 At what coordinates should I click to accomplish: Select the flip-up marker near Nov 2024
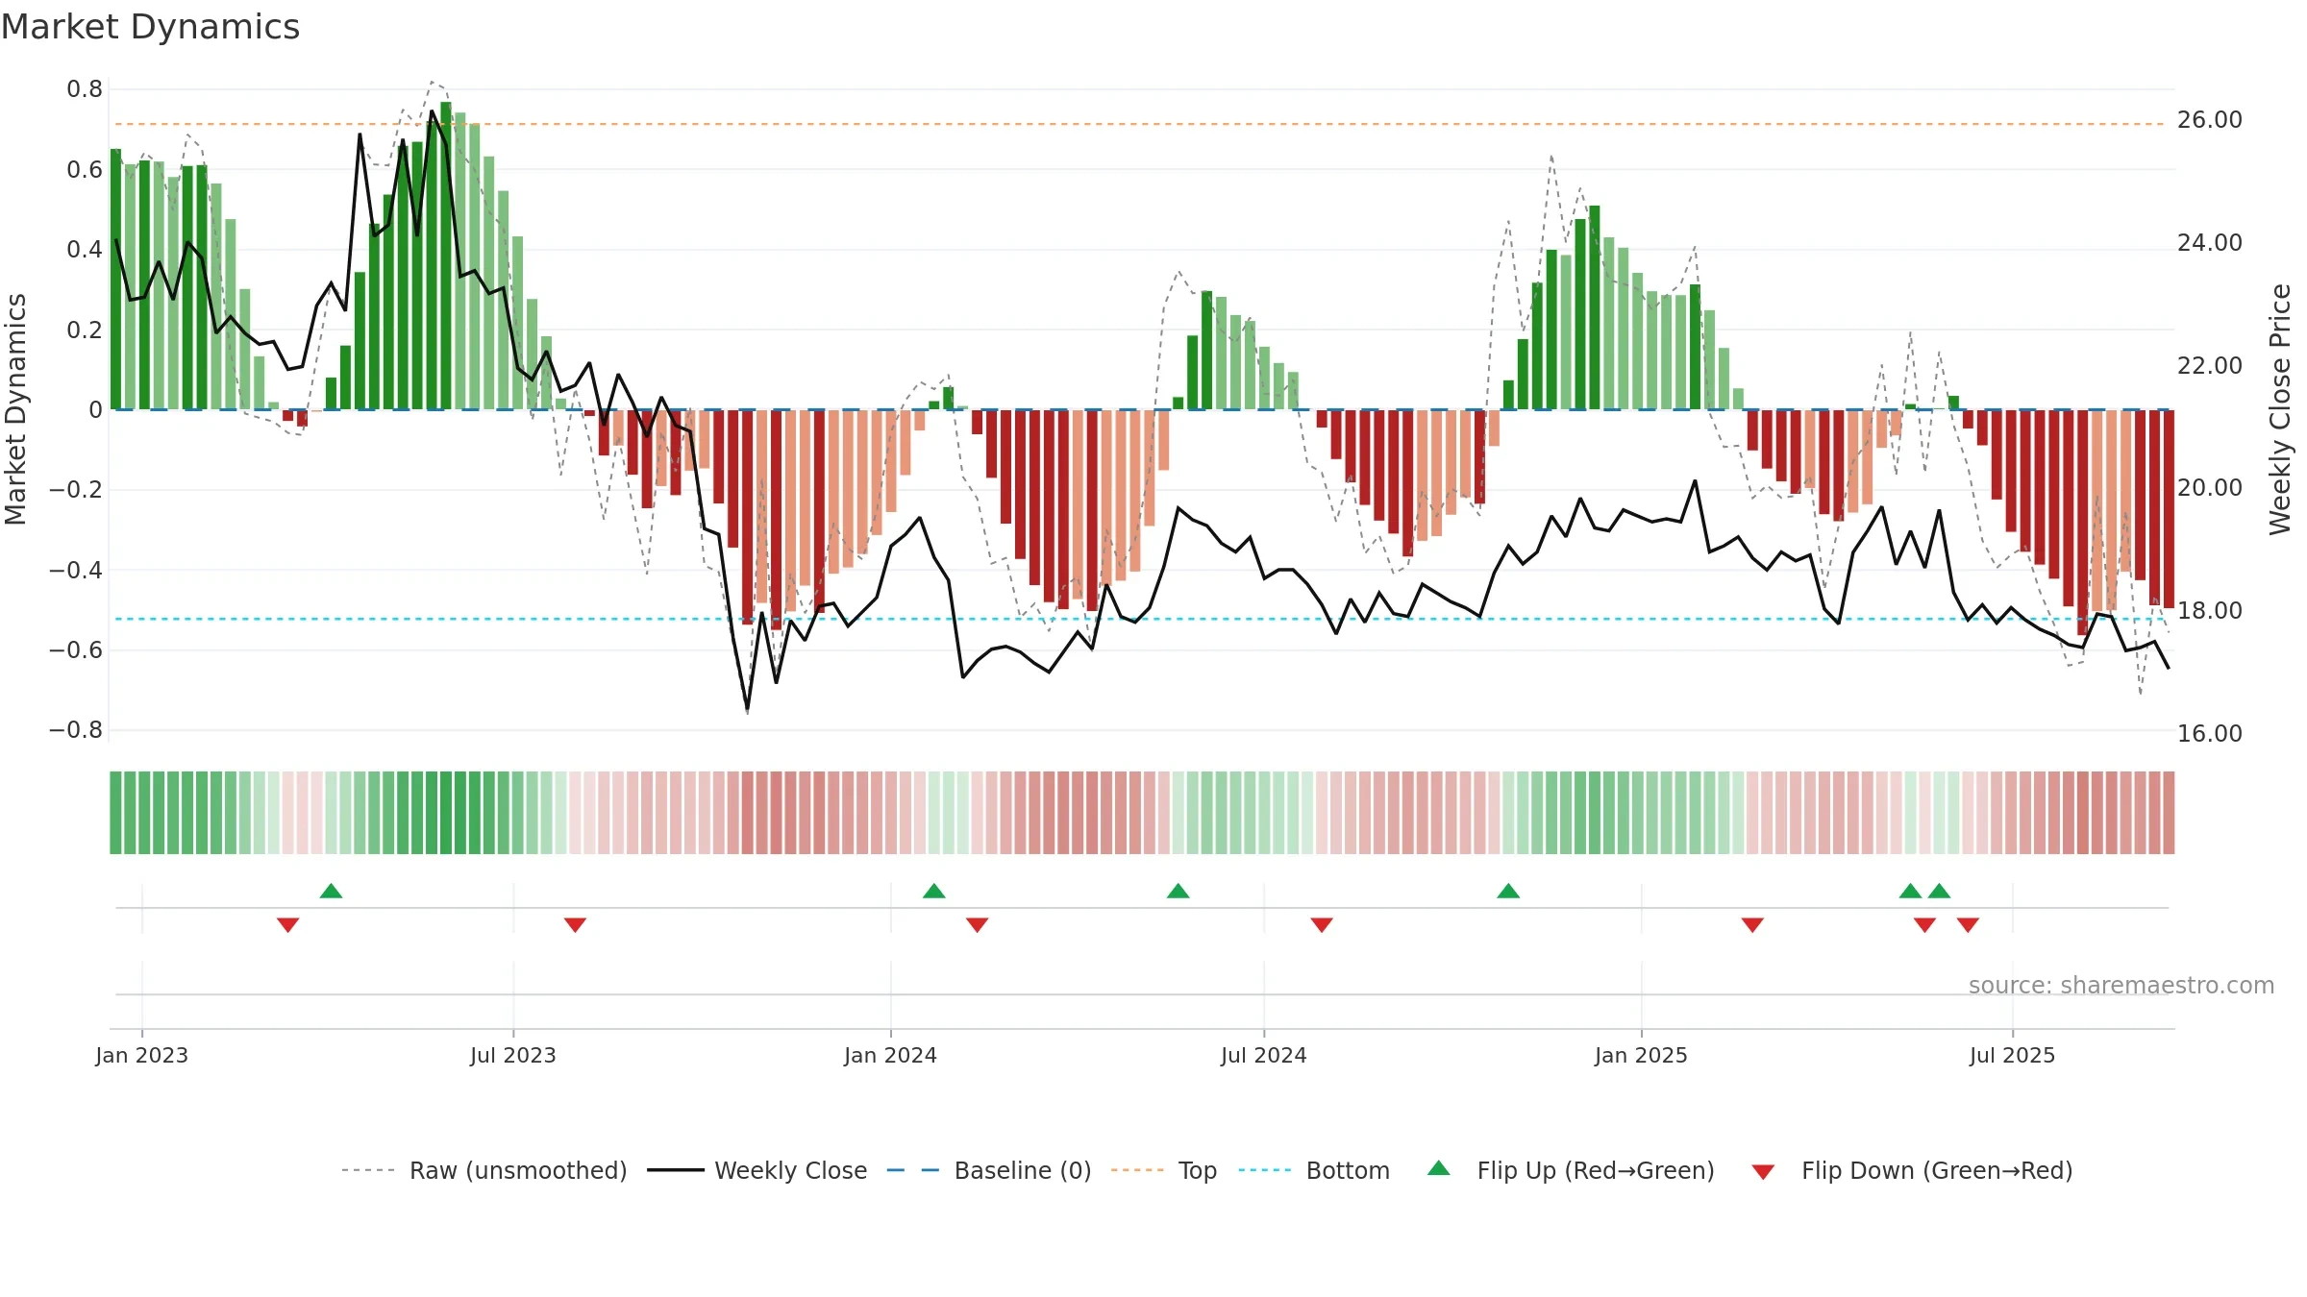(1508, 891)
